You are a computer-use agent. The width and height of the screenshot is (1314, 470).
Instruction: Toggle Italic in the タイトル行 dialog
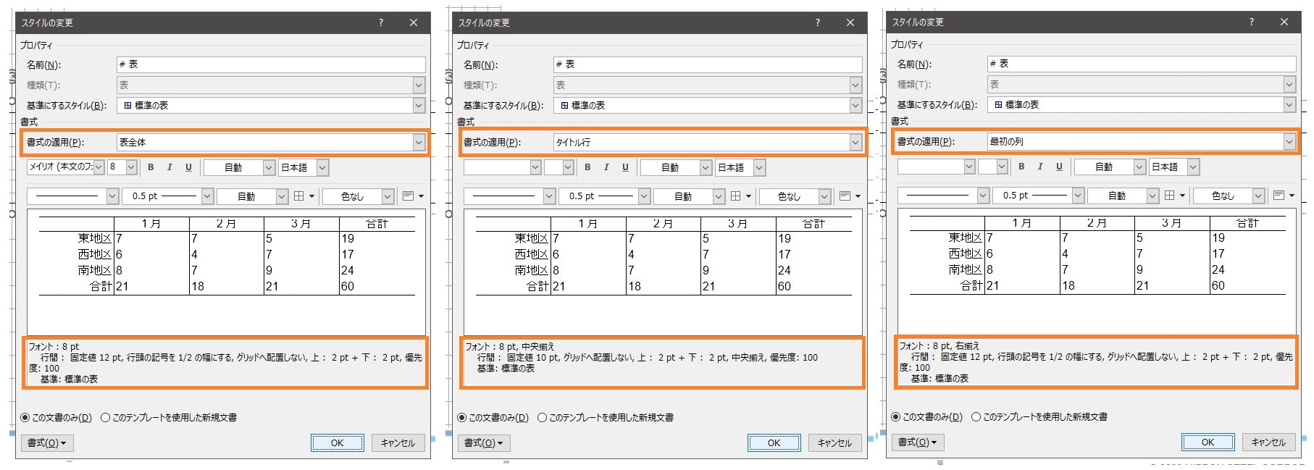pyautogui.click(x=606, y=167)
